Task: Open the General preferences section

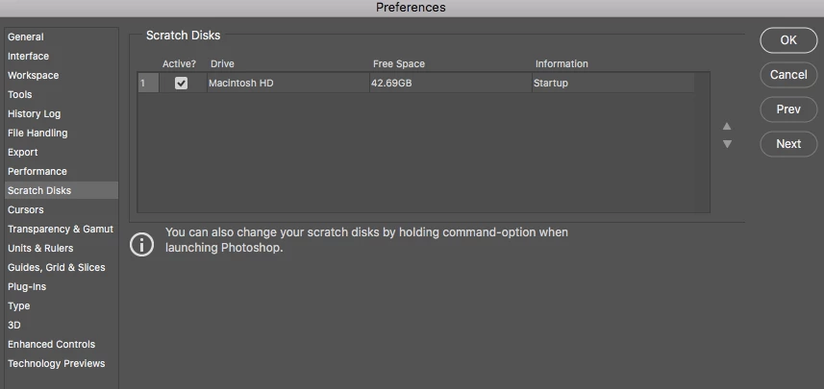Action: pos(26,36)
